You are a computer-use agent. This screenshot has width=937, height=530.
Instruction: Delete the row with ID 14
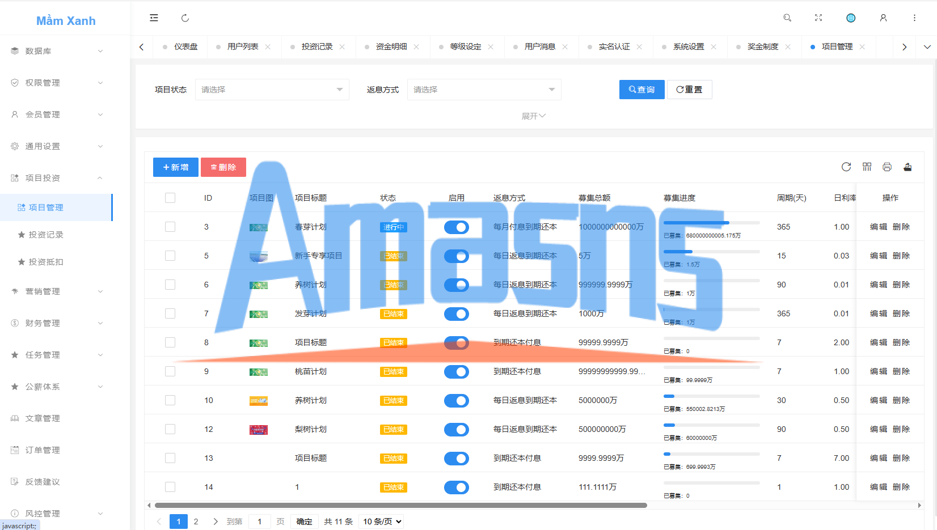(x=901, y=487)
